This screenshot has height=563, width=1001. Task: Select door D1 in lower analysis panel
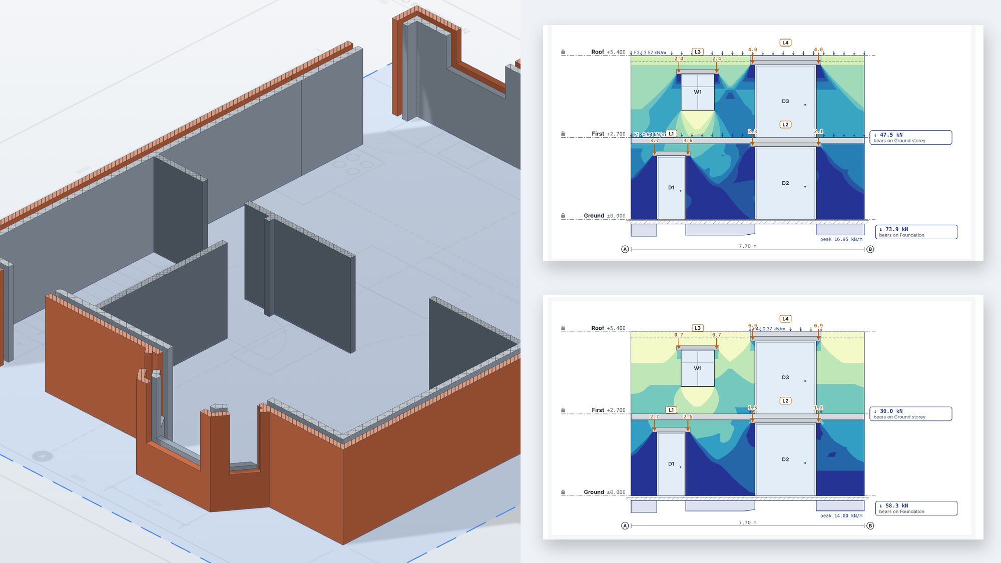[x=671, y=464]
